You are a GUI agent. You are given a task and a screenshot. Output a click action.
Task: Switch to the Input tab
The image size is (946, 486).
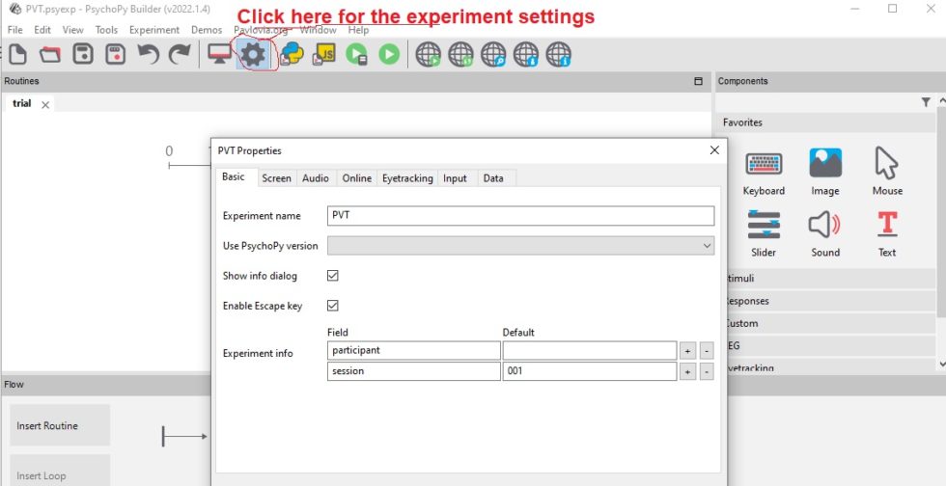tap(455, 177)
